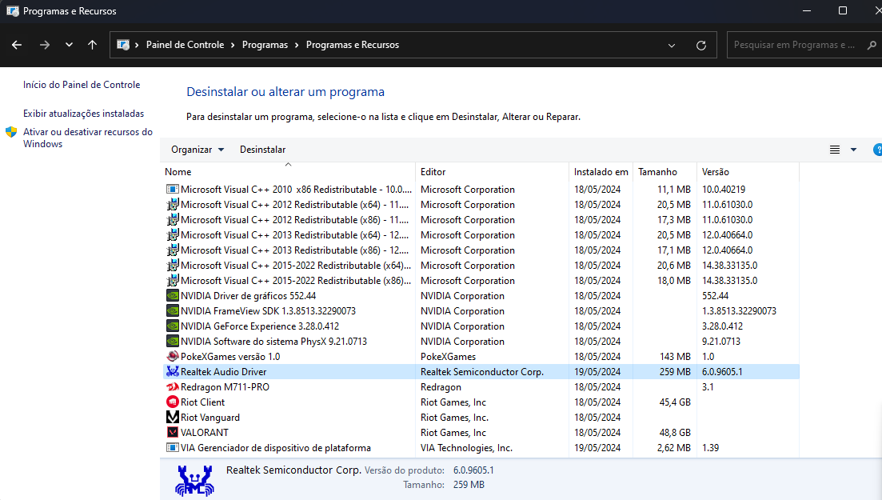Expand the address bar history dropdown
This screenshot has height=500, width=882.
point(672,45)
